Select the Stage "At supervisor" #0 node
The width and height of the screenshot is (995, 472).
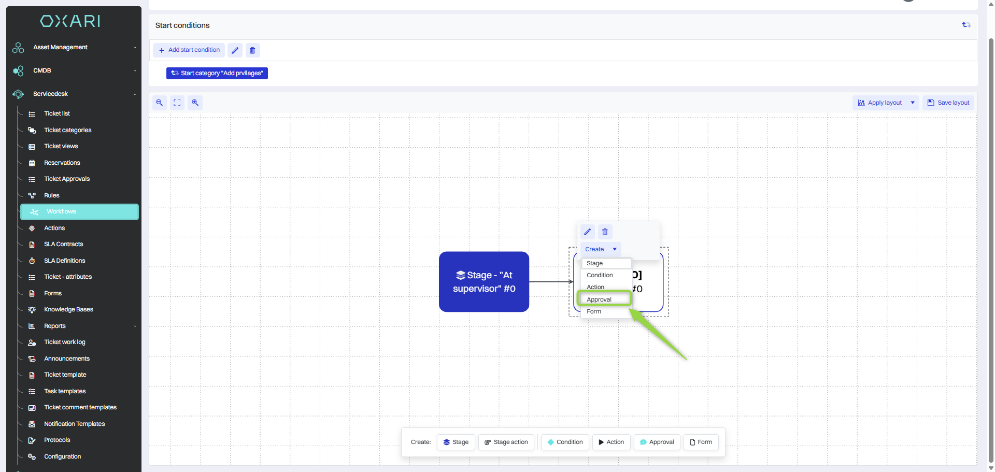[484, 281]
